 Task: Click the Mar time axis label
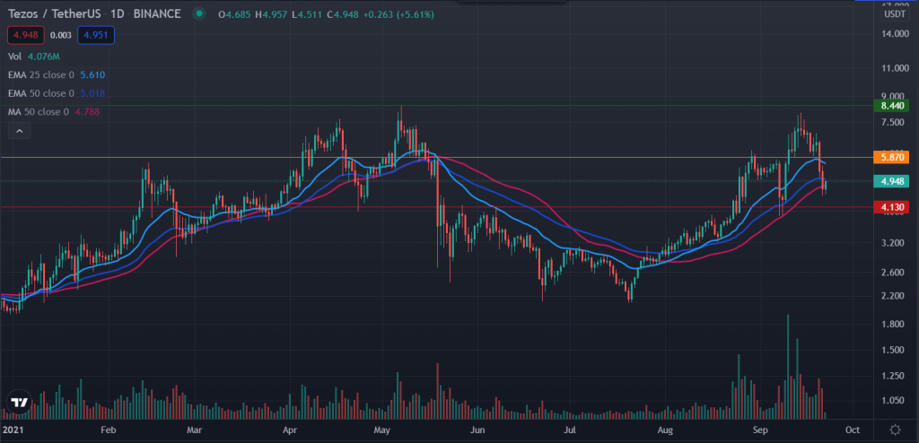point(194,430)
